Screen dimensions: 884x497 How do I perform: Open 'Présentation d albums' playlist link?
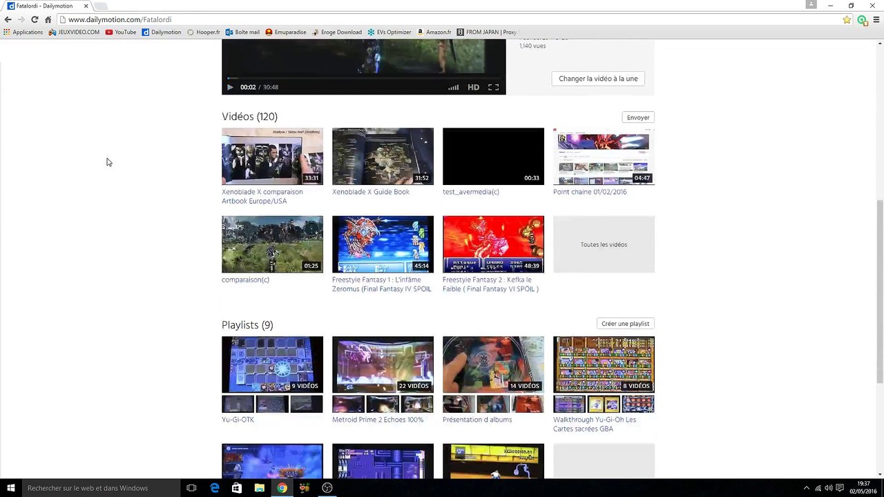pyautogui.click(x=477, y=420)
